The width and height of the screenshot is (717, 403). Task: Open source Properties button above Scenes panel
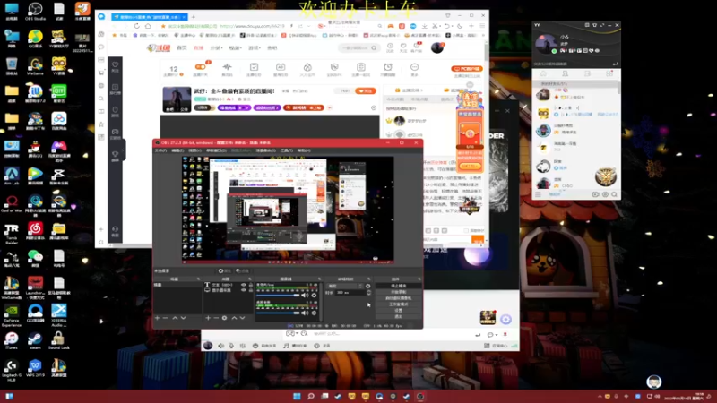[x=225, y=271]
